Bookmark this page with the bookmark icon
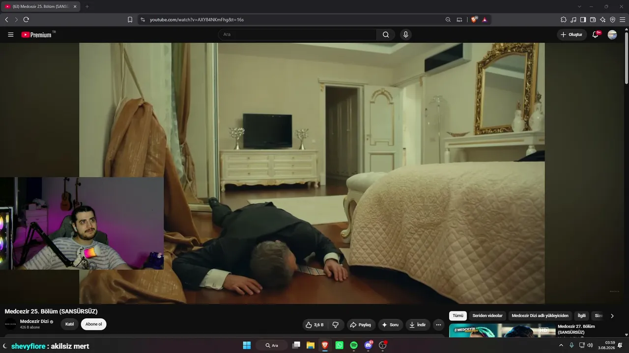The image size is (629, 353). [x=130, y=20]
